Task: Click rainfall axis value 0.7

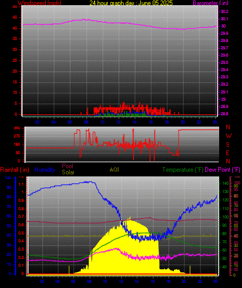Action: [21, 217]
